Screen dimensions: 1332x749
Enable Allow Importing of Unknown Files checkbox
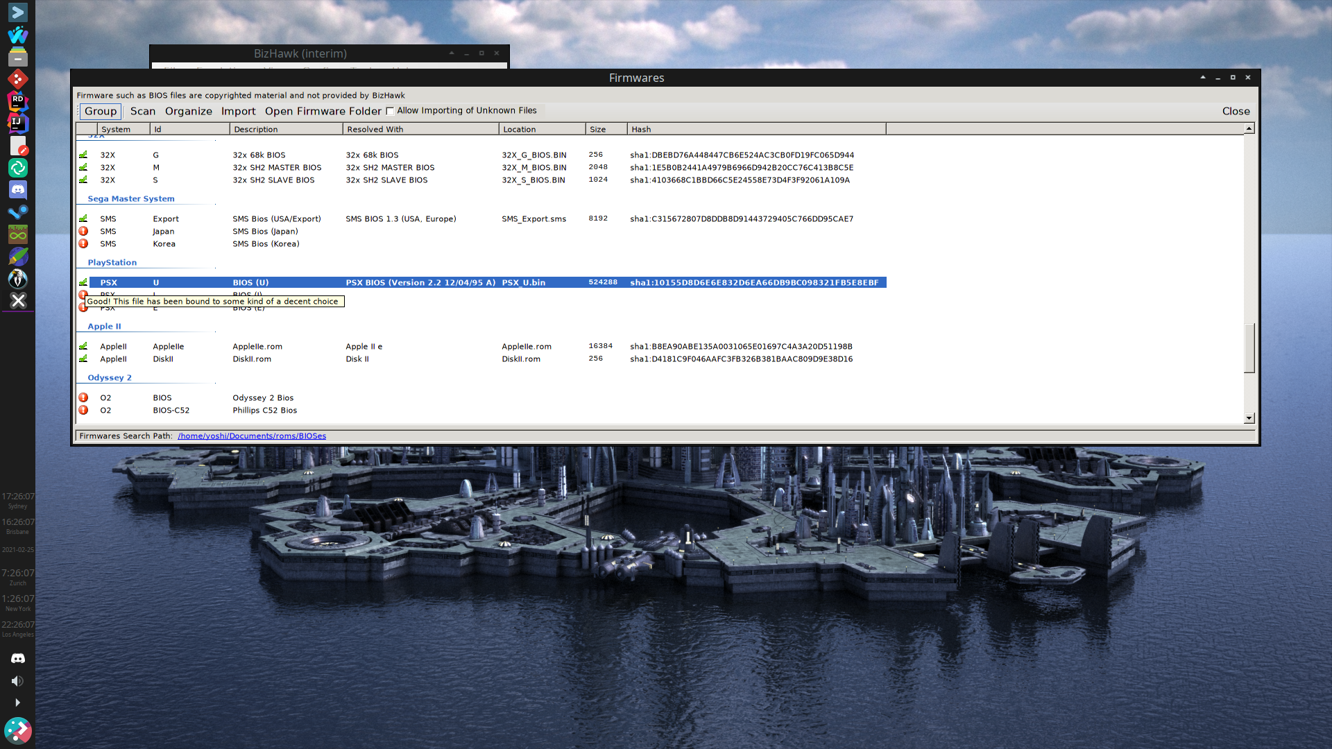pyautogui.click(x=390, y=111)
